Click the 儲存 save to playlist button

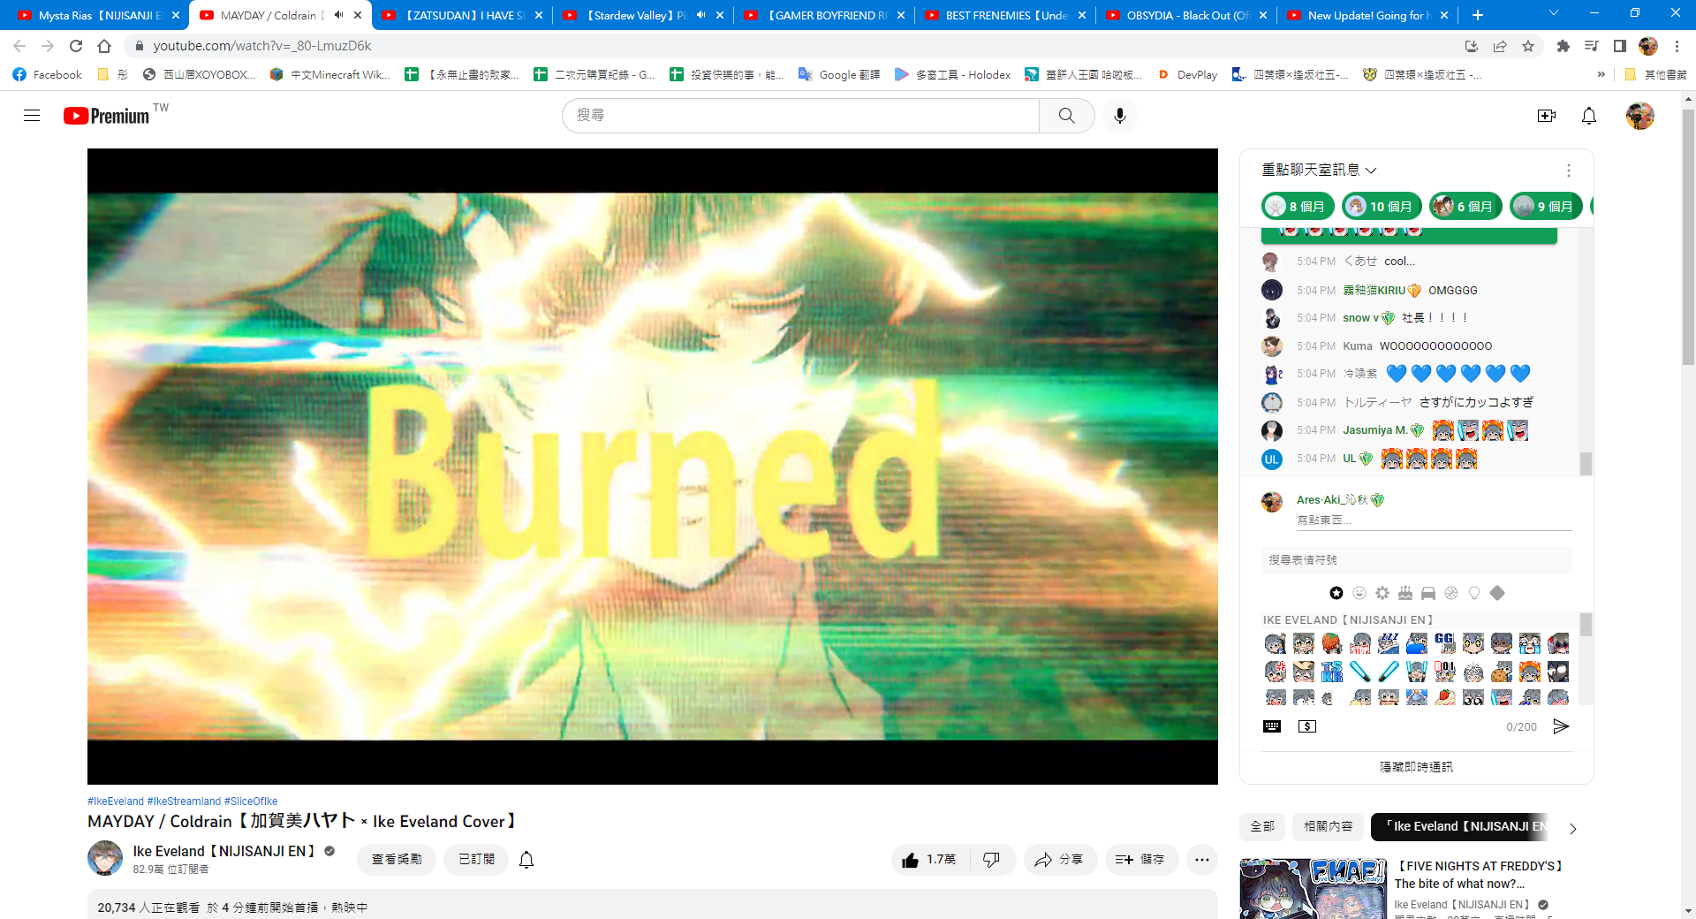pyautogui.click(x=1141, y=859)
